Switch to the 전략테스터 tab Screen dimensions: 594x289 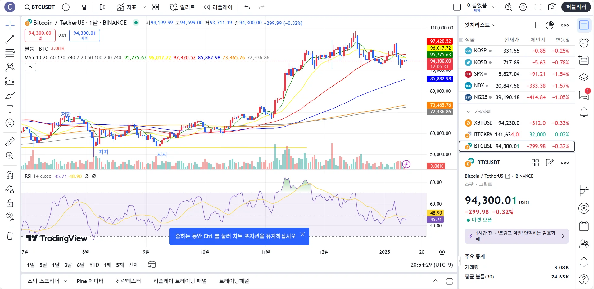pyautogui.click(x=128, y=281)
